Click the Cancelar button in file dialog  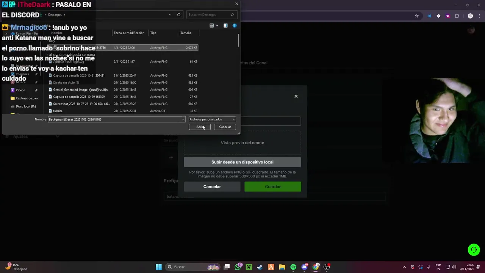(x=225, y=127)
